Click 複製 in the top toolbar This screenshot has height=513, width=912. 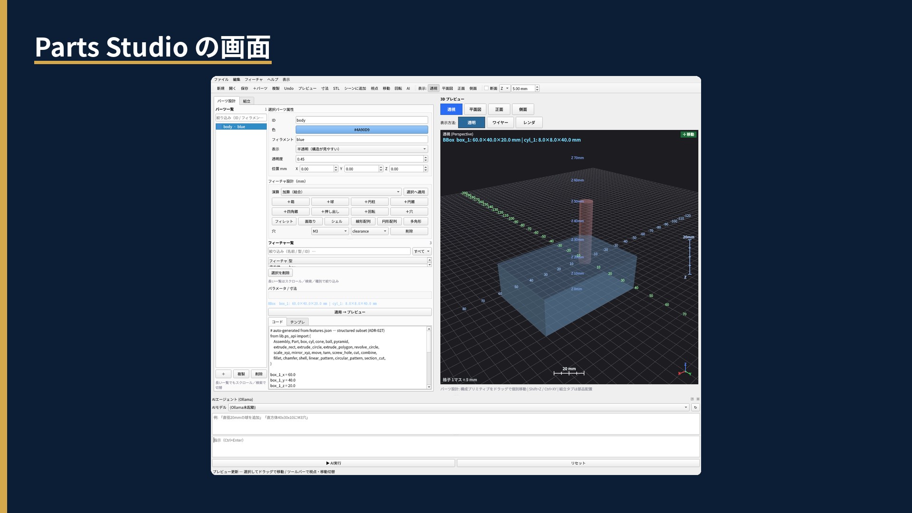275,88
